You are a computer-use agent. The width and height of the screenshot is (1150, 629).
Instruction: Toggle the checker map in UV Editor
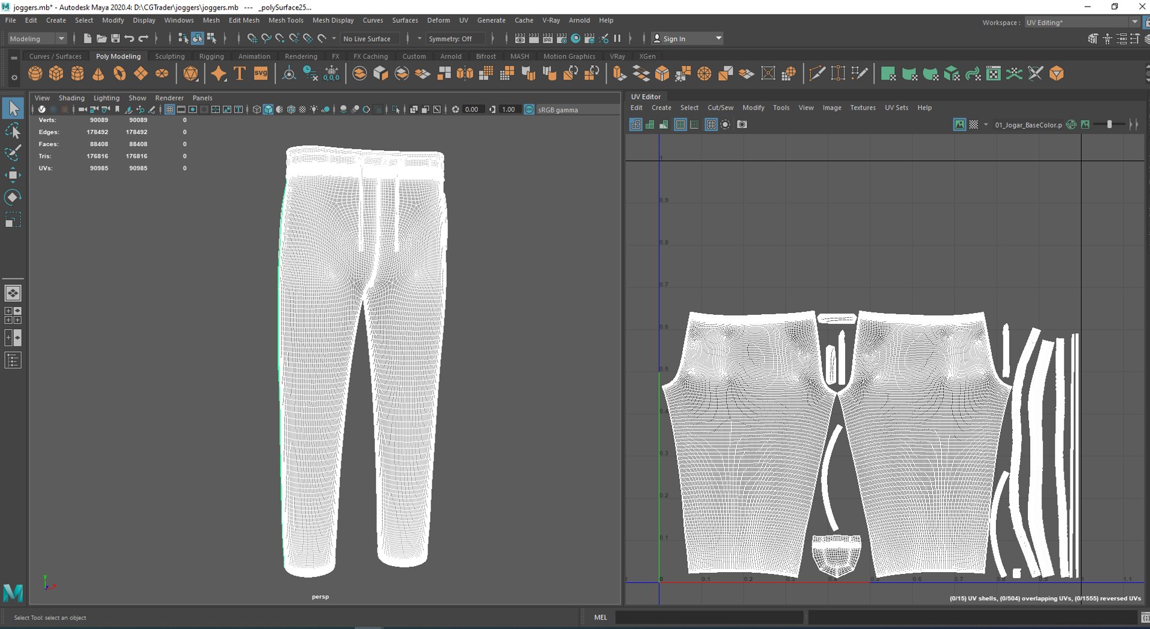(x=974, y=124)
